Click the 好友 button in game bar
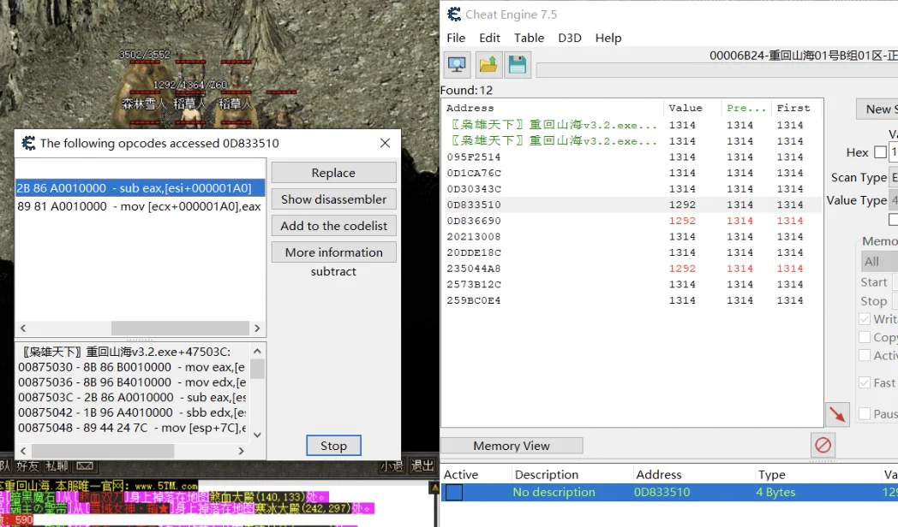The width and height of the screenshot is (898, 527). click(27, 466)
